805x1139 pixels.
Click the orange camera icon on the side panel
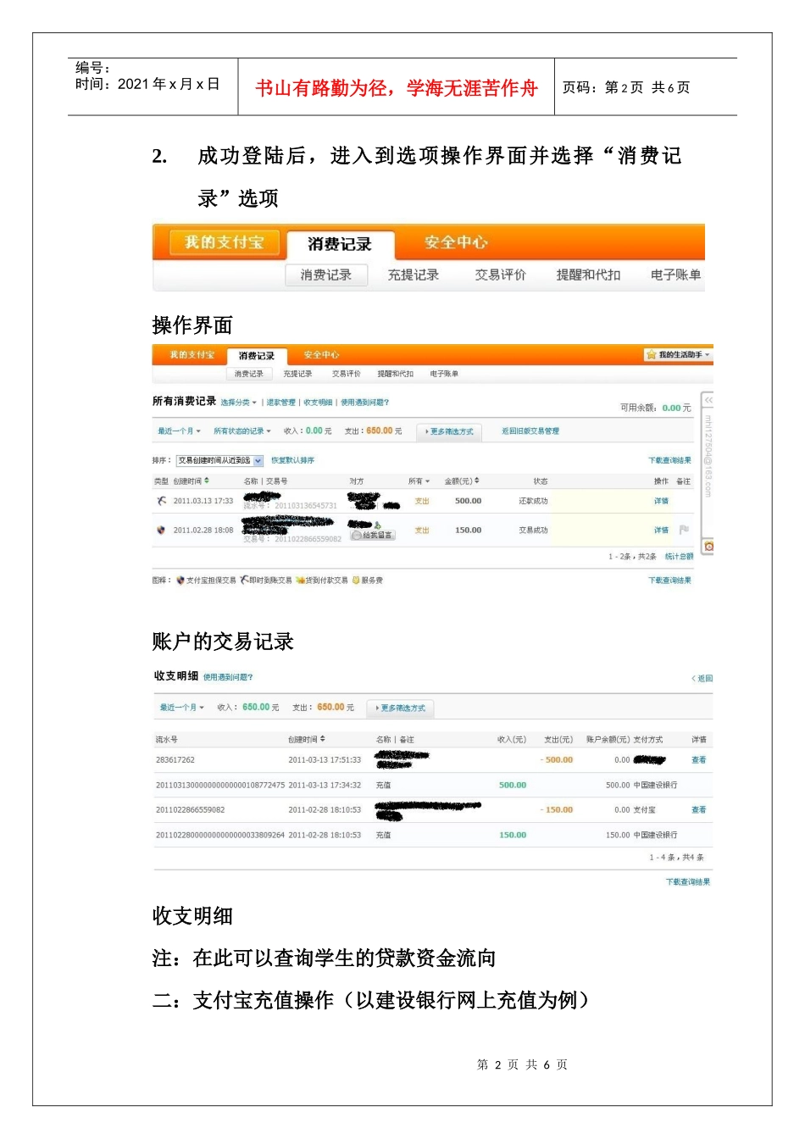pos(708,547)
